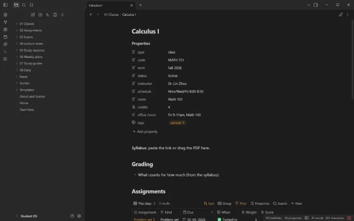354x221 pixels.
Task: Expand the 01 Classes folder
Action: pos(17,24)
